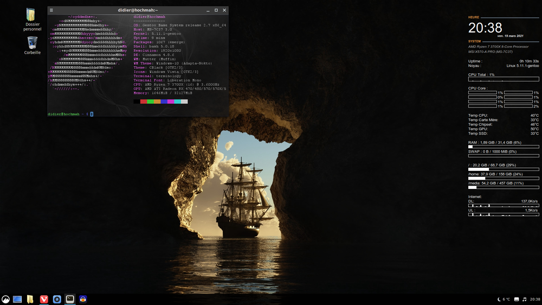Click the green didier@hochmah prompt text
This screenshot has width=542, height=305.
63,114
